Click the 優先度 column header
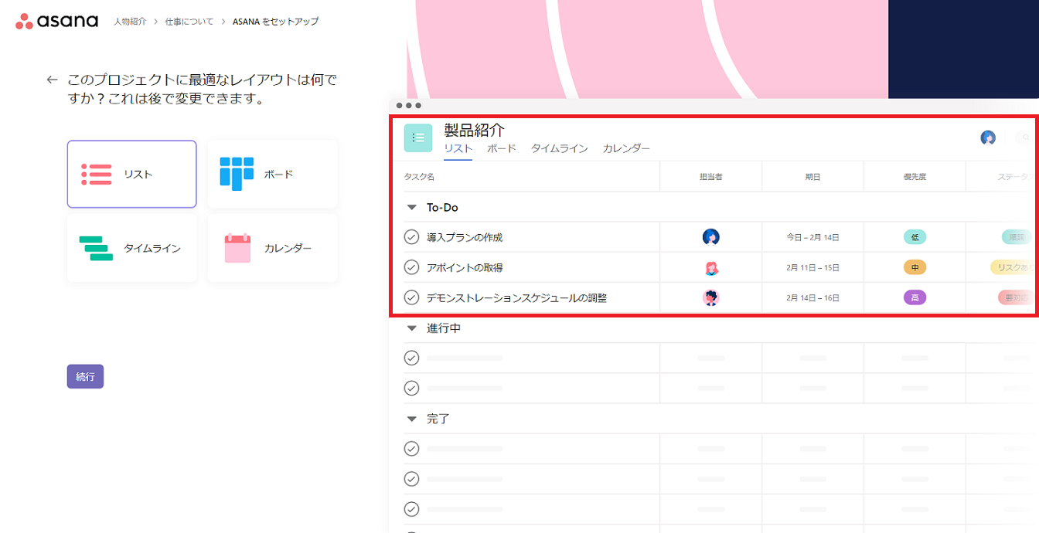Viewport: 1039px width, 533px height. pyautogui.click(x=915, y=177)
